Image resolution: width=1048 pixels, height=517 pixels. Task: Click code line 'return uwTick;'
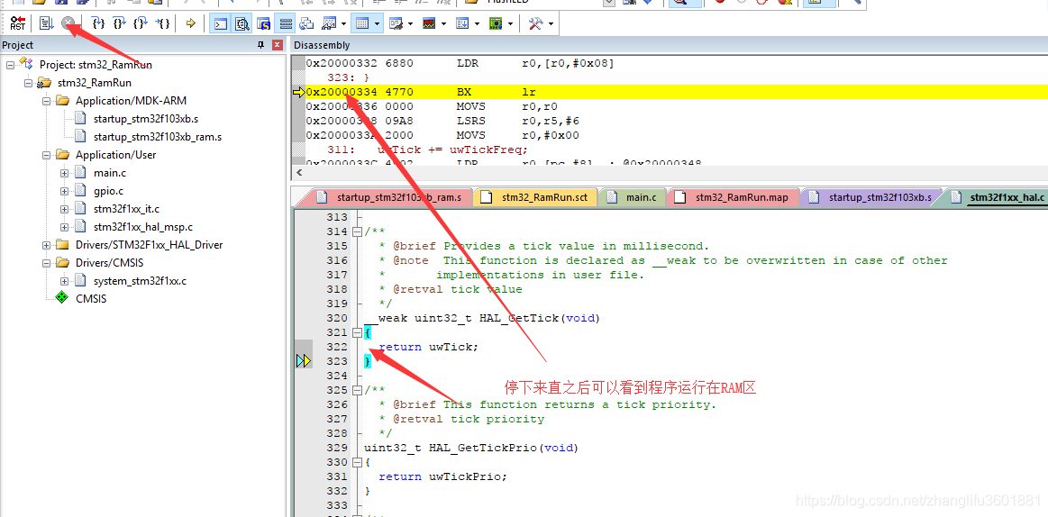[x=430, y=347]
